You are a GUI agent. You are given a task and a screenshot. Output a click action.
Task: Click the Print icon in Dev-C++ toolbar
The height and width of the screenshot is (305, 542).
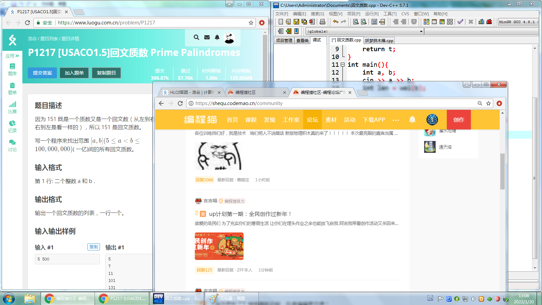click(322, 22)
